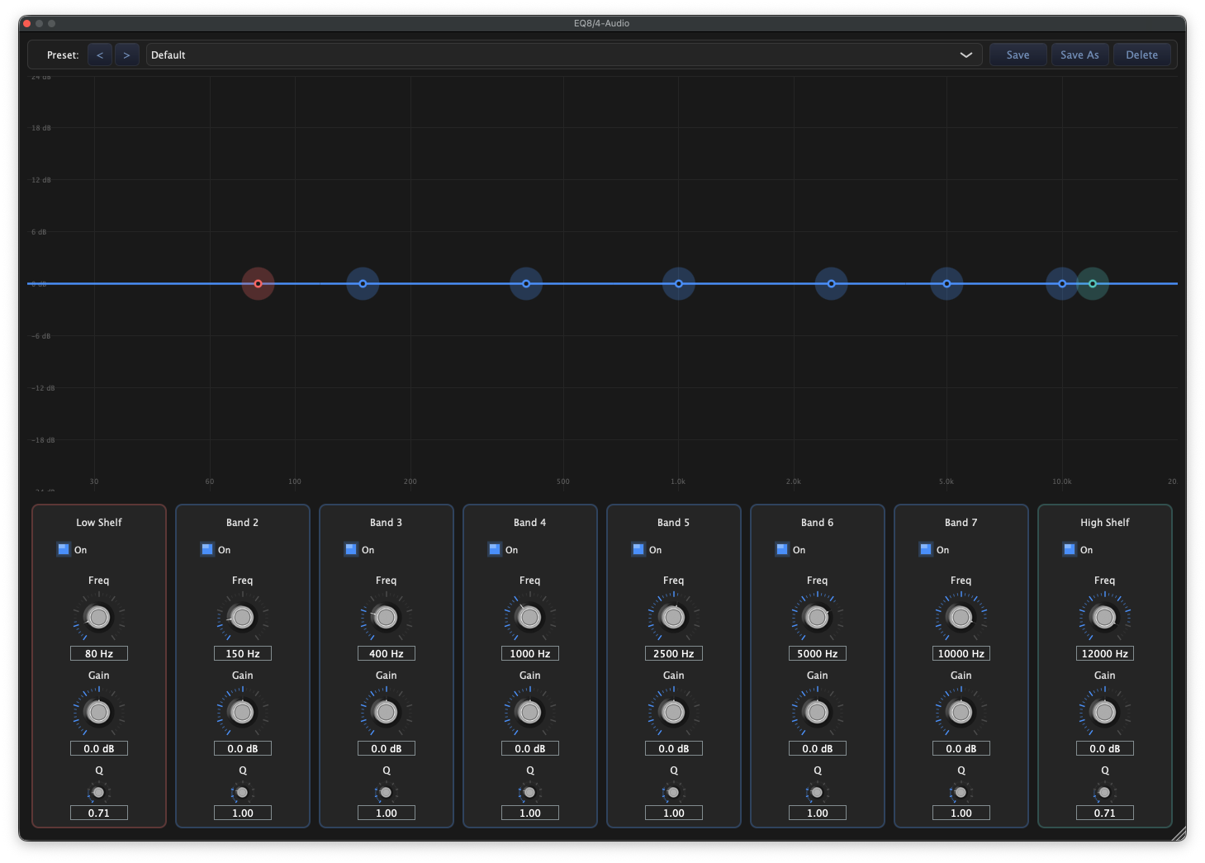Select the Band 2 node on the EQ curve
The width and height of the screenshot is (1205, 863).
tap(362, 283)
